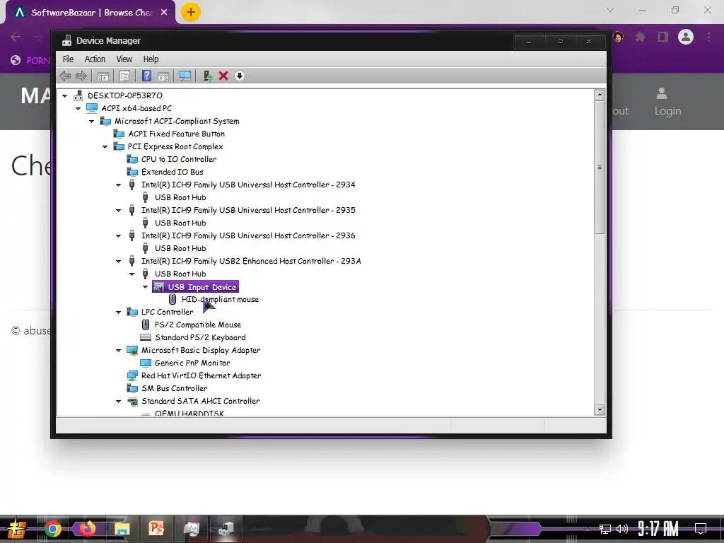Open the View menu
Image resolution: width=724 pixels, height=543 pixels.
pyautogui.click(x=124, y=59)
